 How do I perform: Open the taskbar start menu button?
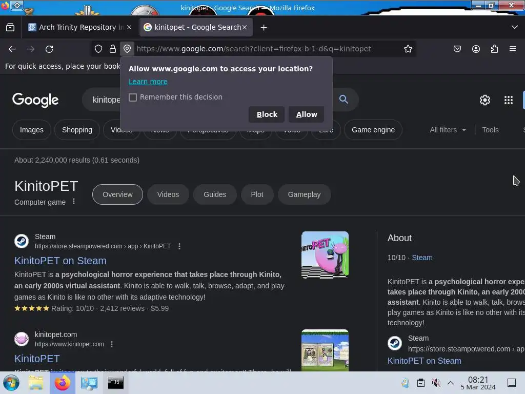[11, 383]
